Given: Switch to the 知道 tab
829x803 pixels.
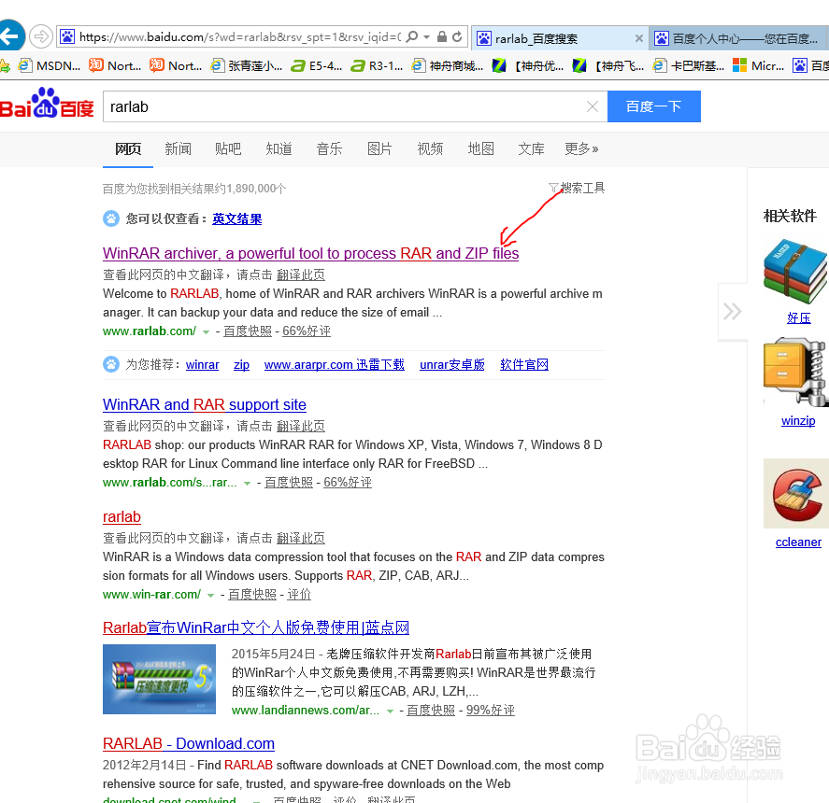Looking at the screenshot, I should 279,149.
